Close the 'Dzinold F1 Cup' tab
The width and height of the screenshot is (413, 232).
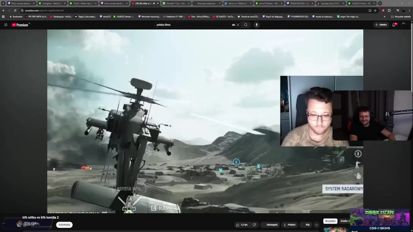tap(189, 3)
